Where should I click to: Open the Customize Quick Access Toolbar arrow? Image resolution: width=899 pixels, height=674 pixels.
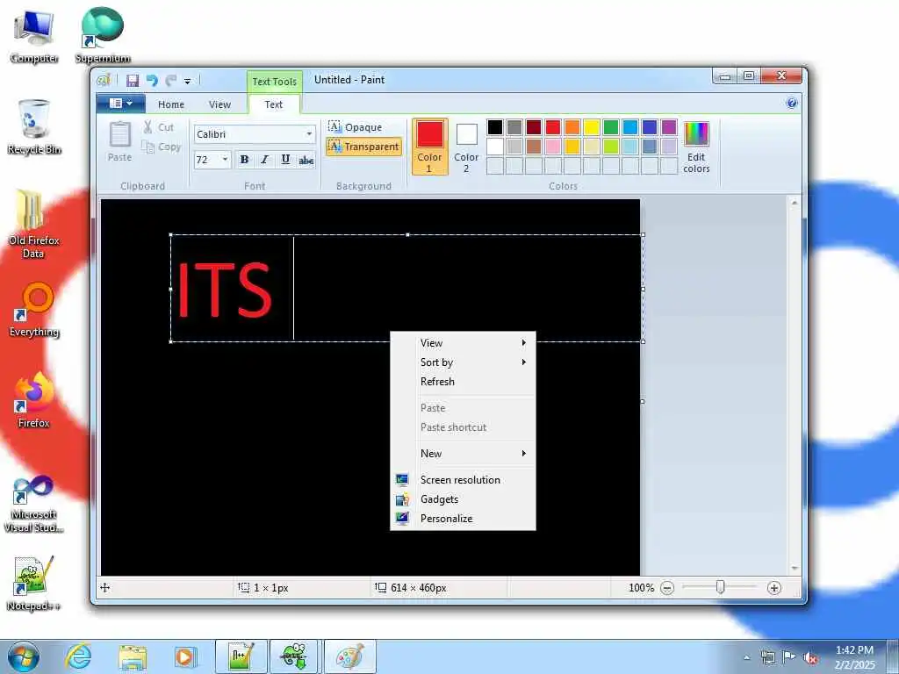click(187, 82)
